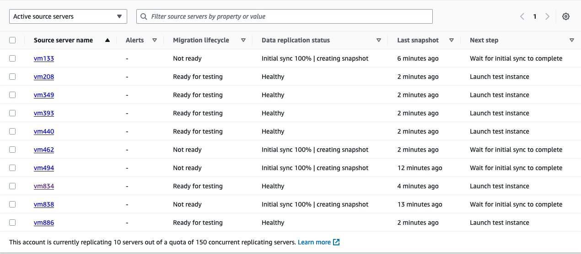
Task: Select the checkbox for vm133
Action: point(12,58)
